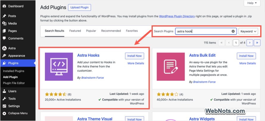Go to next results page
Screen dimensions: 265x121
click(x=250, y=43)
